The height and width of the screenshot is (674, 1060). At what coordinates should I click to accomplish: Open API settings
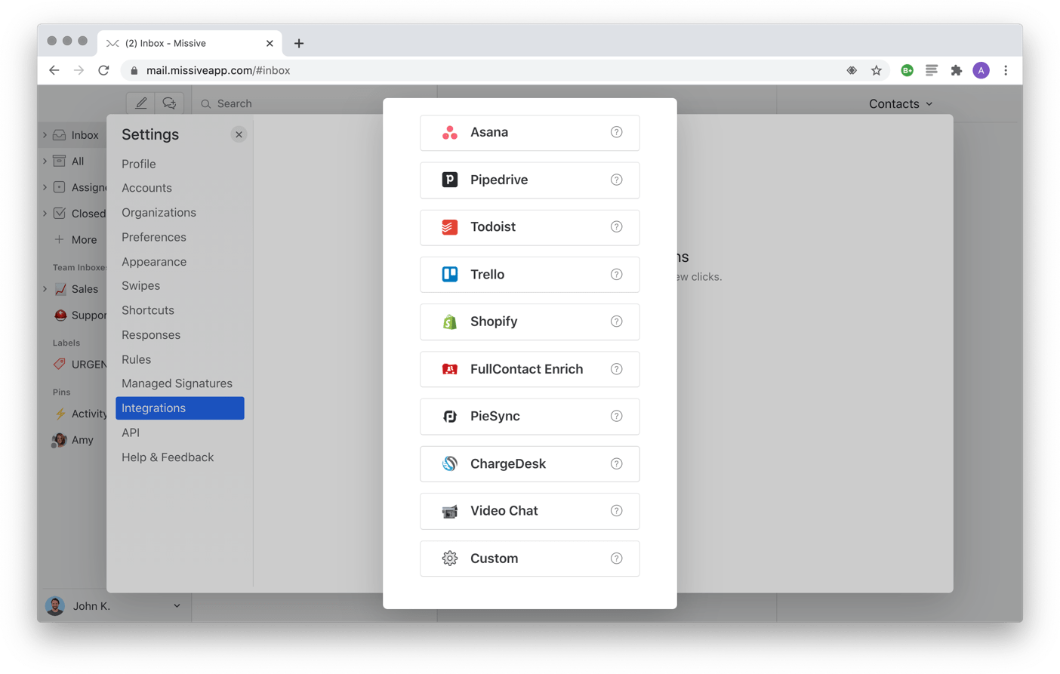[130, 432]
